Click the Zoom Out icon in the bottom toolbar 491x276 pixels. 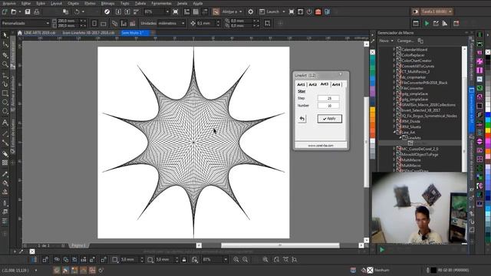pyautogui.click(x=245, y=260)
